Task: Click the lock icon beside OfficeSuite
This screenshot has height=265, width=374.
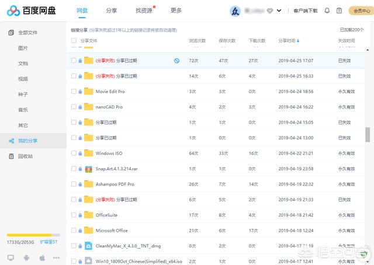Action: pos(80,215)
